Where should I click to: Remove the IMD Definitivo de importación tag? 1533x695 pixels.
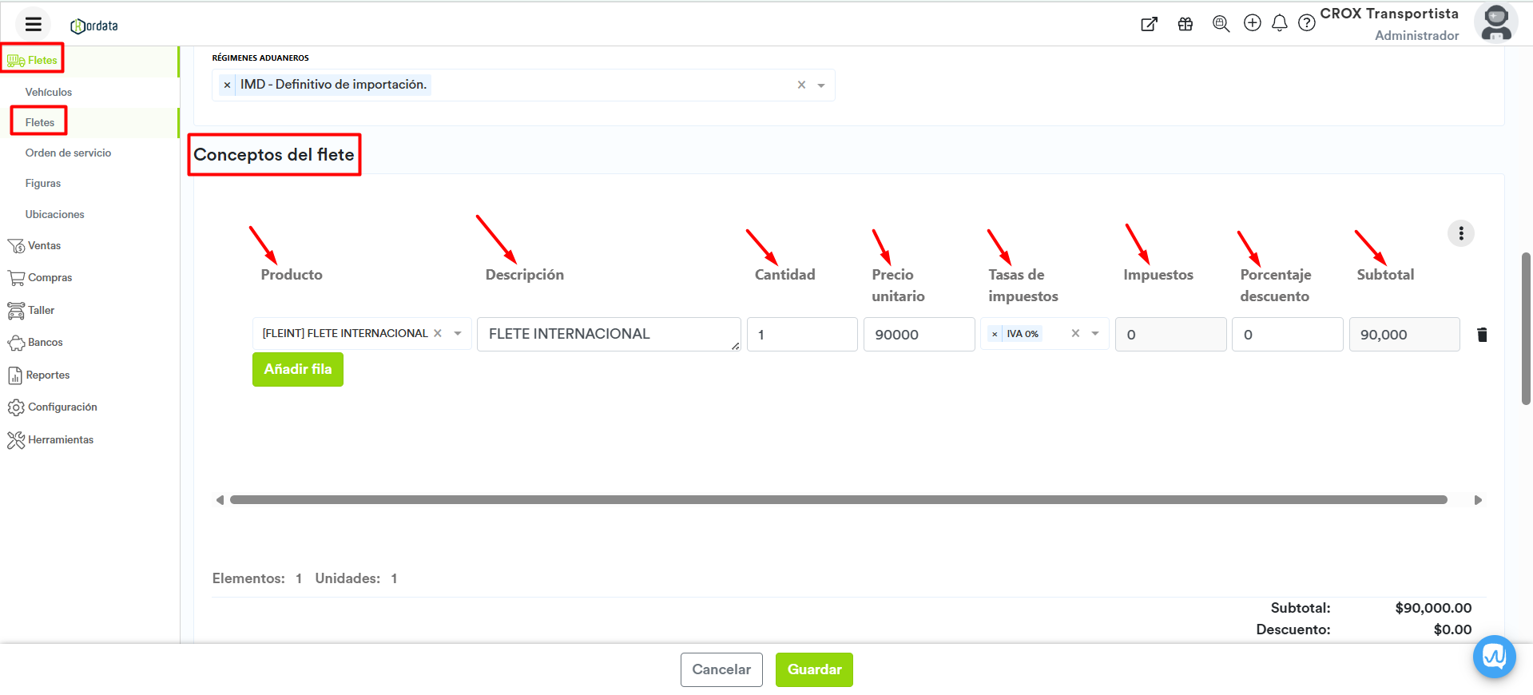coord(228,85)
